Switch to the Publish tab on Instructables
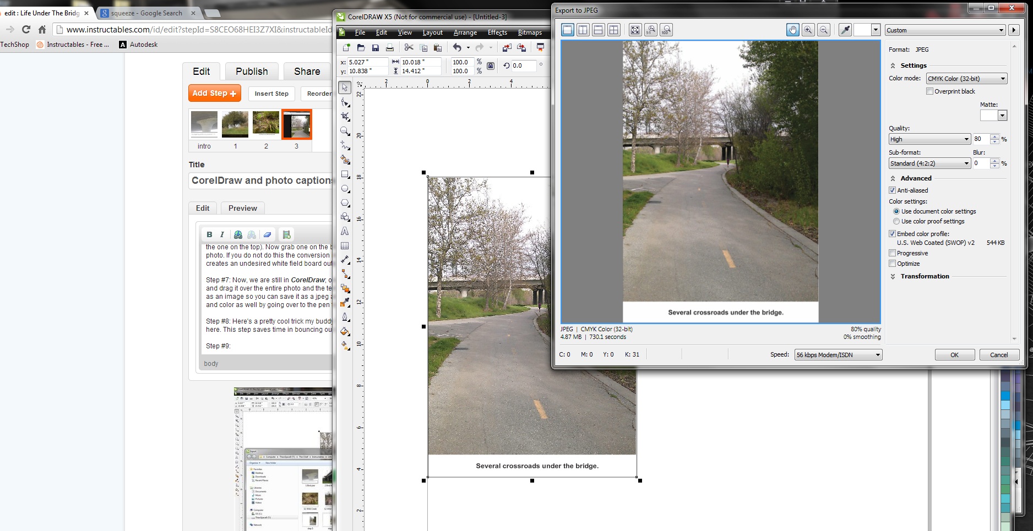This screenshot has width=1033, height=531. 252,72
